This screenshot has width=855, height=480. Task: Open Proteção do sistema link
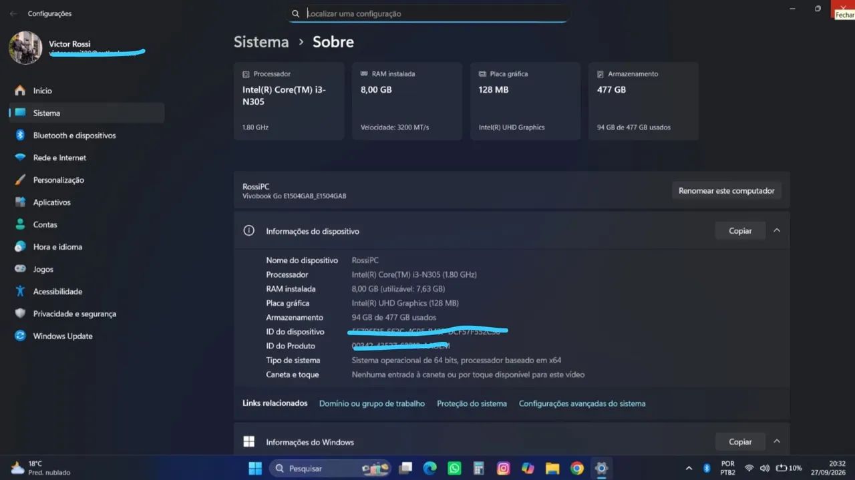point(472,403)
